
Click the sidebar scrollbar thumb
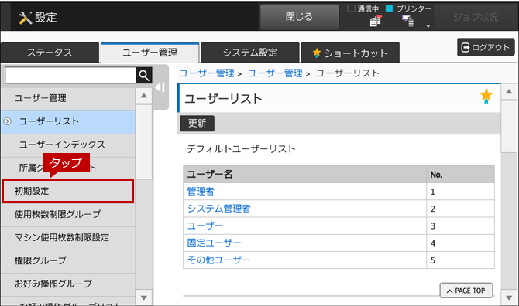click(143, 142)
